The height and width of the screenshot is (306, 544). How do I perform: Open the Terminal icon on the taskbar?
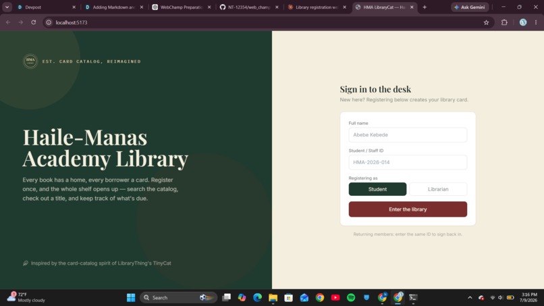413,297
